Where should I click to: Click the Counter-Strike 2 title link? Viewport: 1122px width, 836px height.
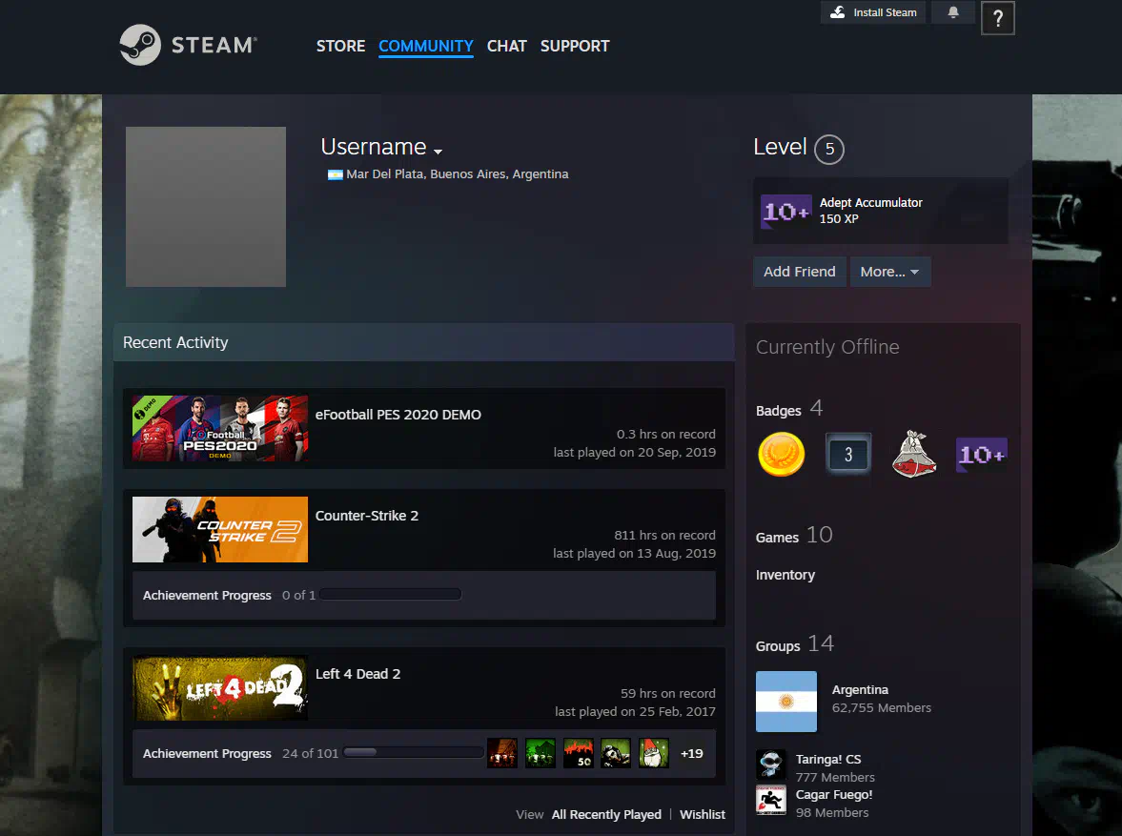367,516
